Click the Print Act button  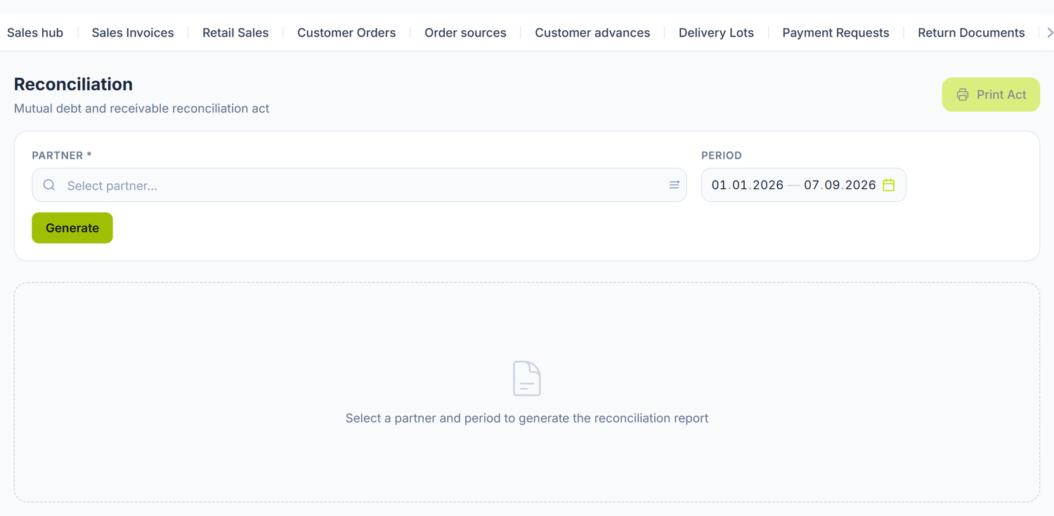(x=991, y=95)
